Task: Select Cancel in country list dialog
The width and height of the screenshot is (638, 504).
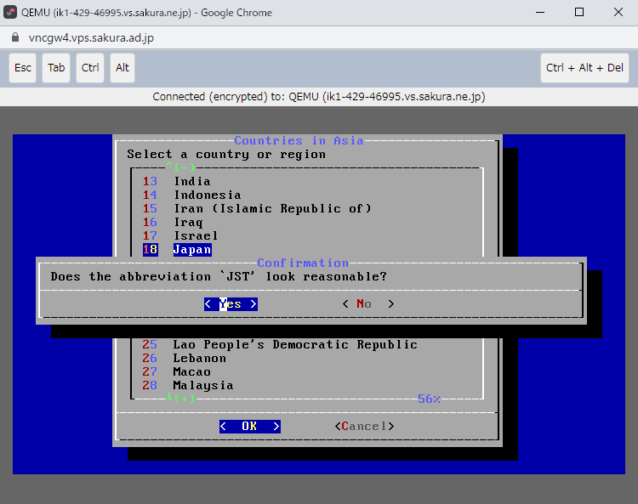Action: point(364,427)
